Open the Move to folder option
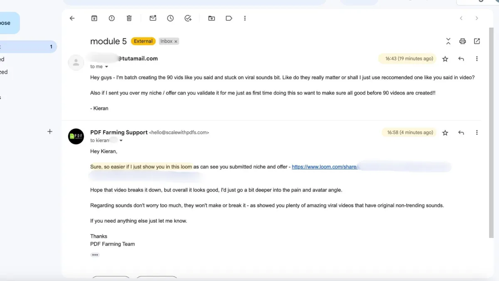Viewport: 499px width, 281px height. [212, 18]
